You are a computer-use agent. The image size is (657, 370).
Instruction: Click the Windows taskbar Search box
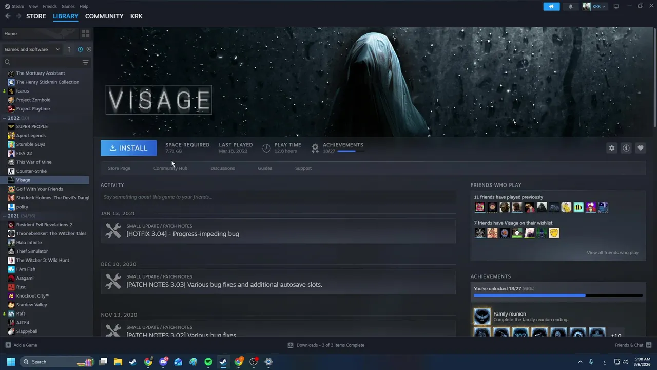pyautogui.click(x=57, y=362)
